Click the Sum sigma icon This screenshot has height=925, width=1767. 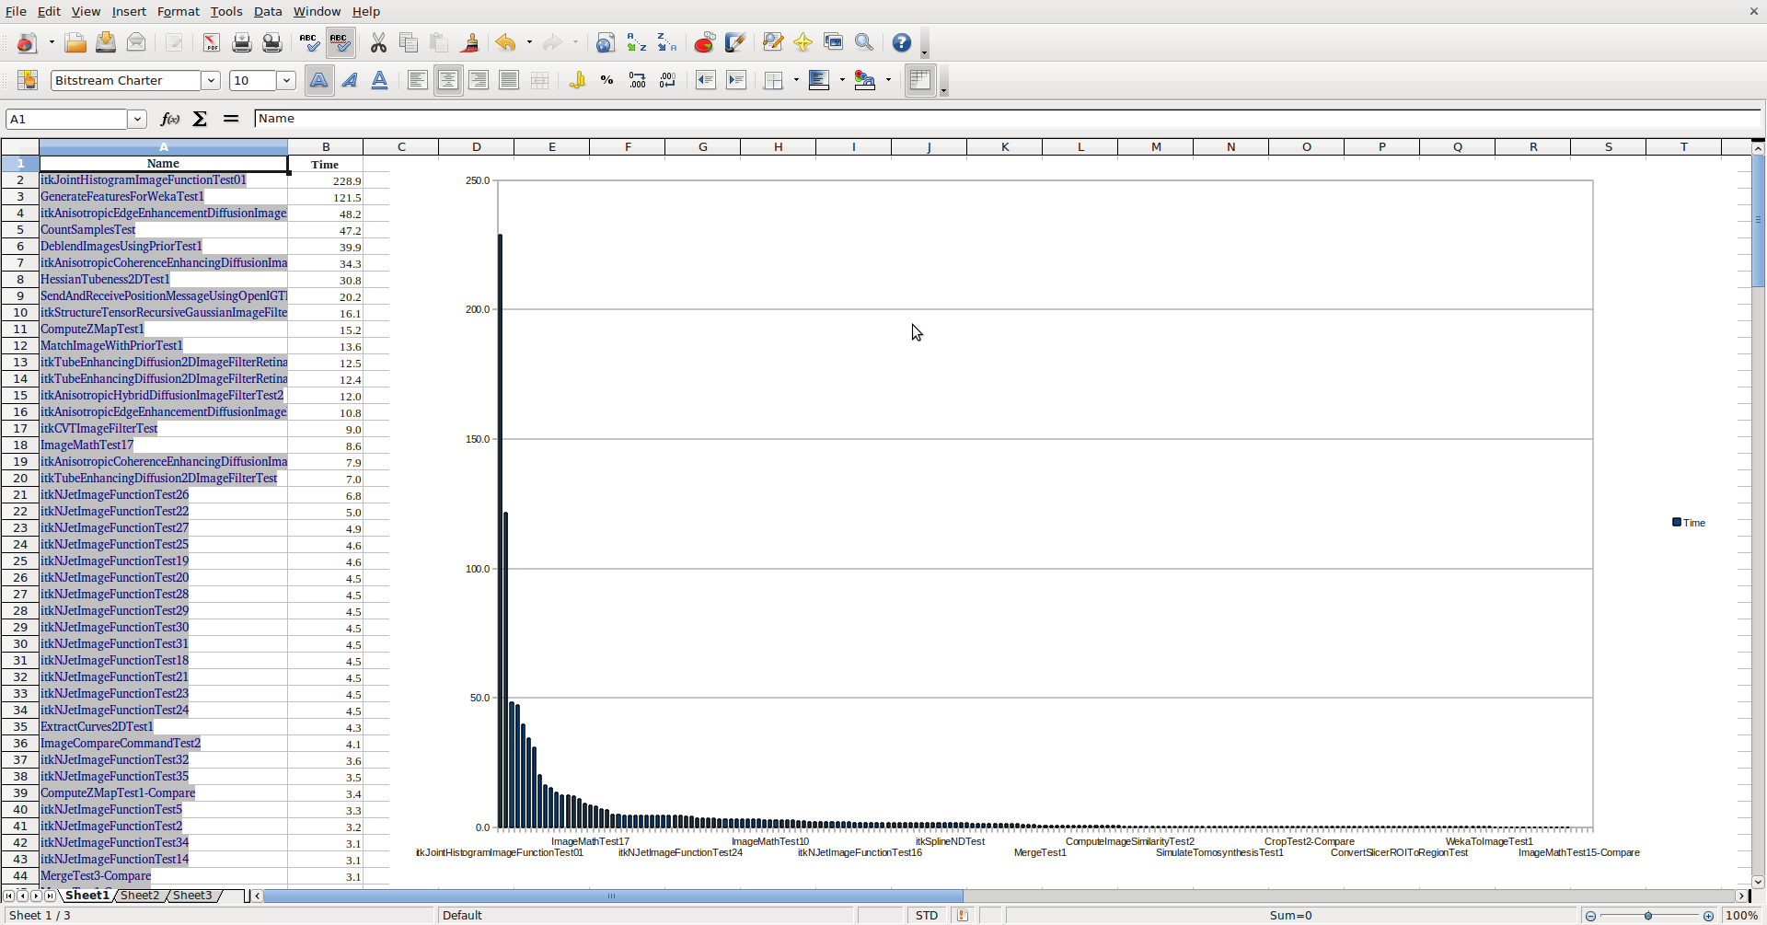pos(200,119)
